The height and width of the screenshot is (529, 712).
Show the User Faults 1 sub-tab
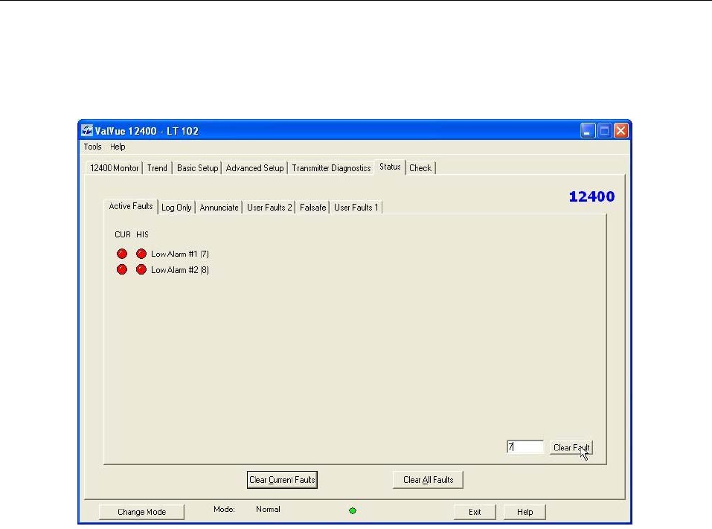pyautogui.click(x=356, y=208)
